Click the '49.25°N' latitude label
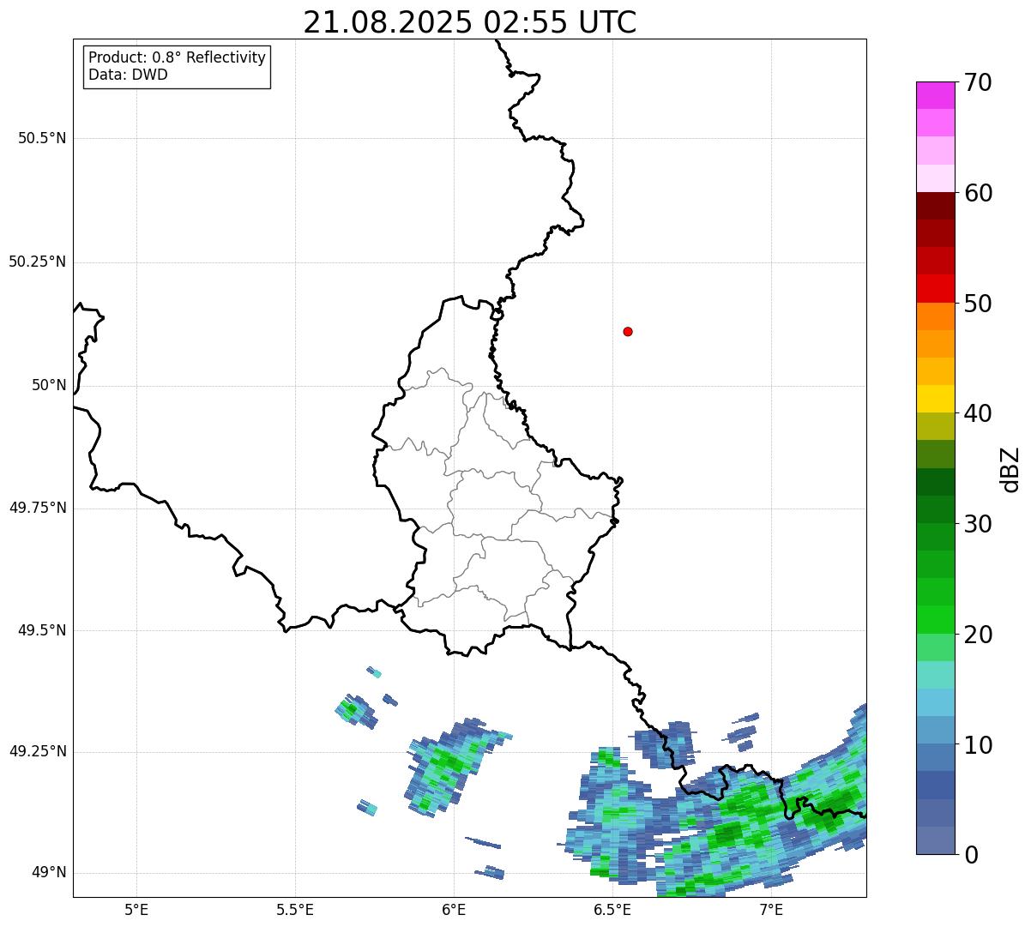Viewport: 1031px width, 927px height. coord(38,751)
